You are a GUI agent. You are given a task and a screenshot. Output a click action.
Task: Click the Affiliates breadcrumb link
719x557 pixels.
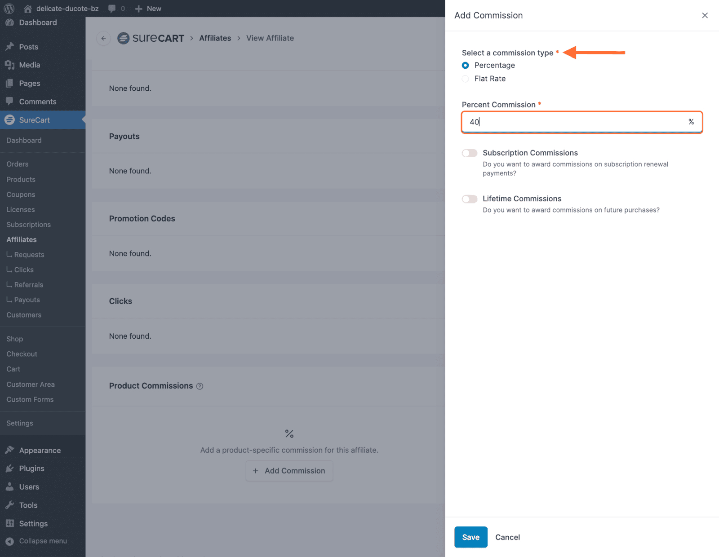tap(215, 38)
